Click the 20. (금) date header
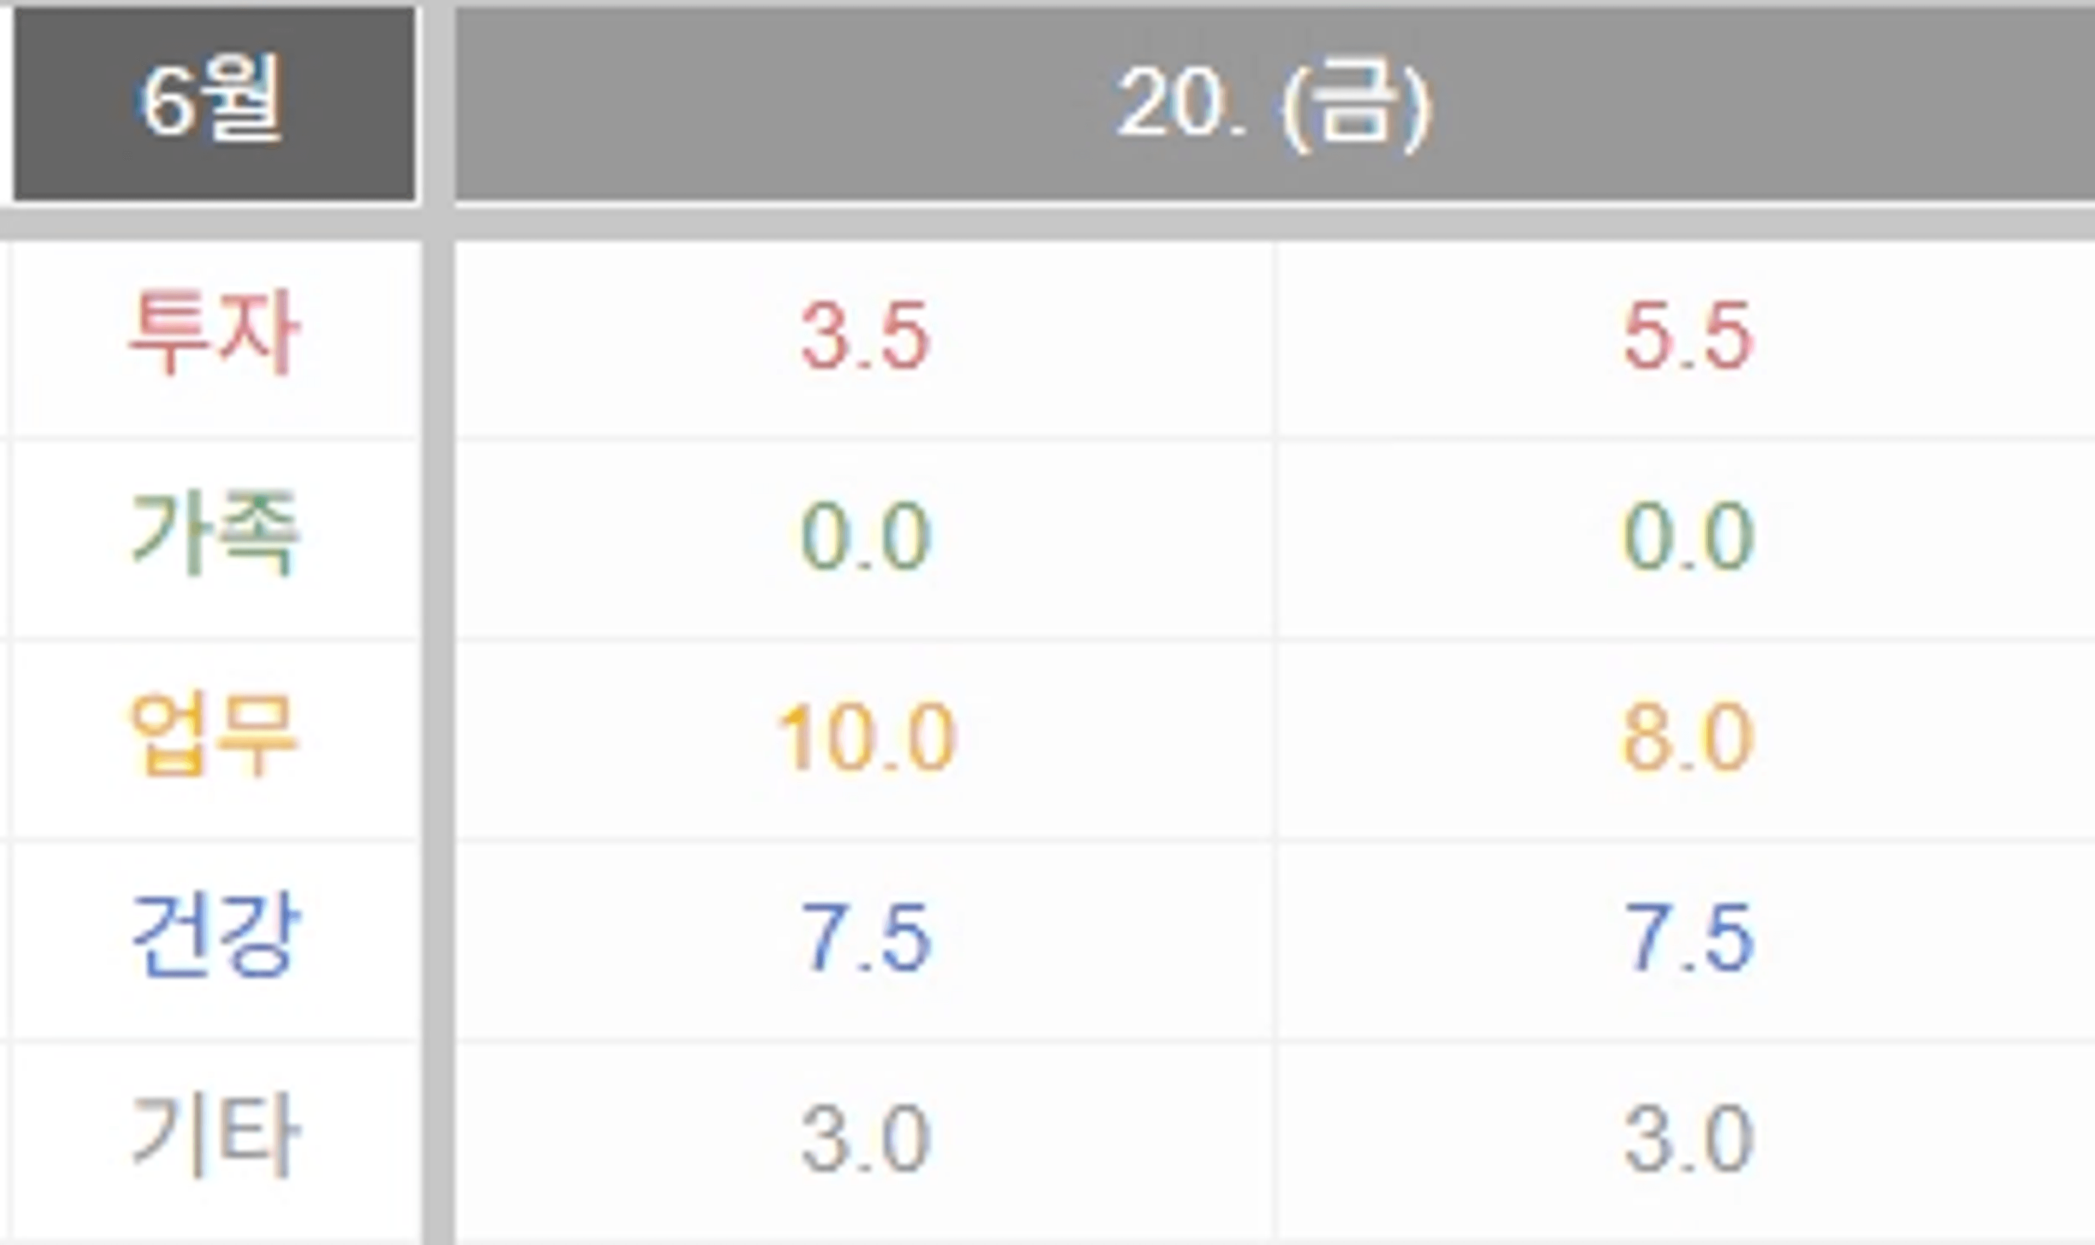2095x1245 pixels. click(x=1273, y=106)
